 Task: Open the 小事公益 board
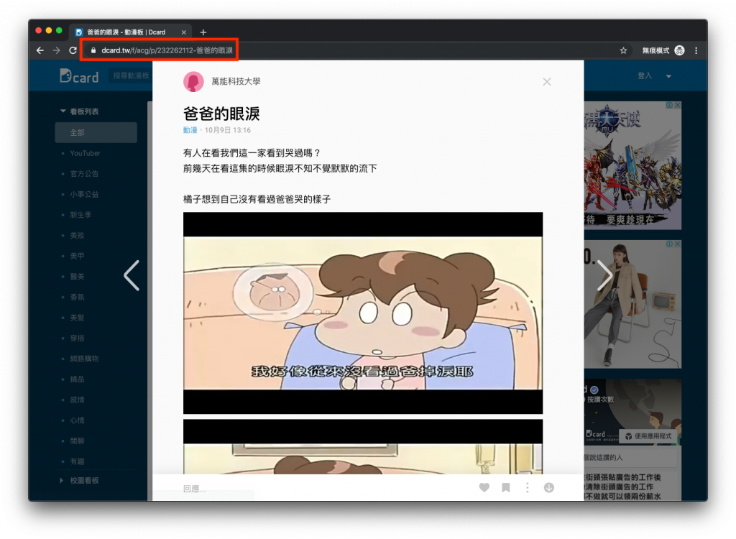84,194
